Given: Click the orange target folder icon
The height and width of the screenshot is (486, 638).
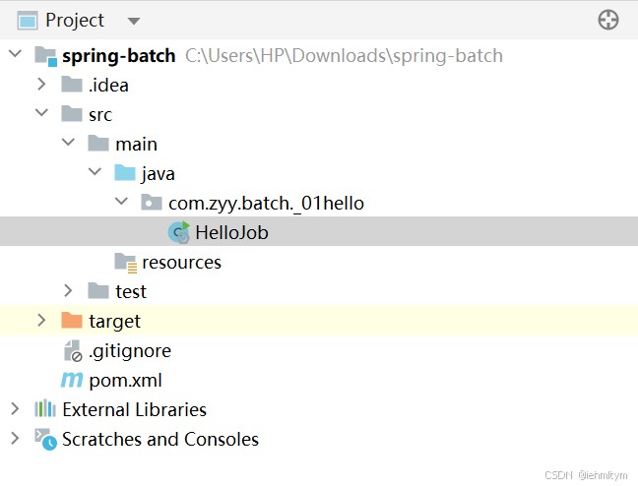Looking at the screenshot, I should pos(72,321).
